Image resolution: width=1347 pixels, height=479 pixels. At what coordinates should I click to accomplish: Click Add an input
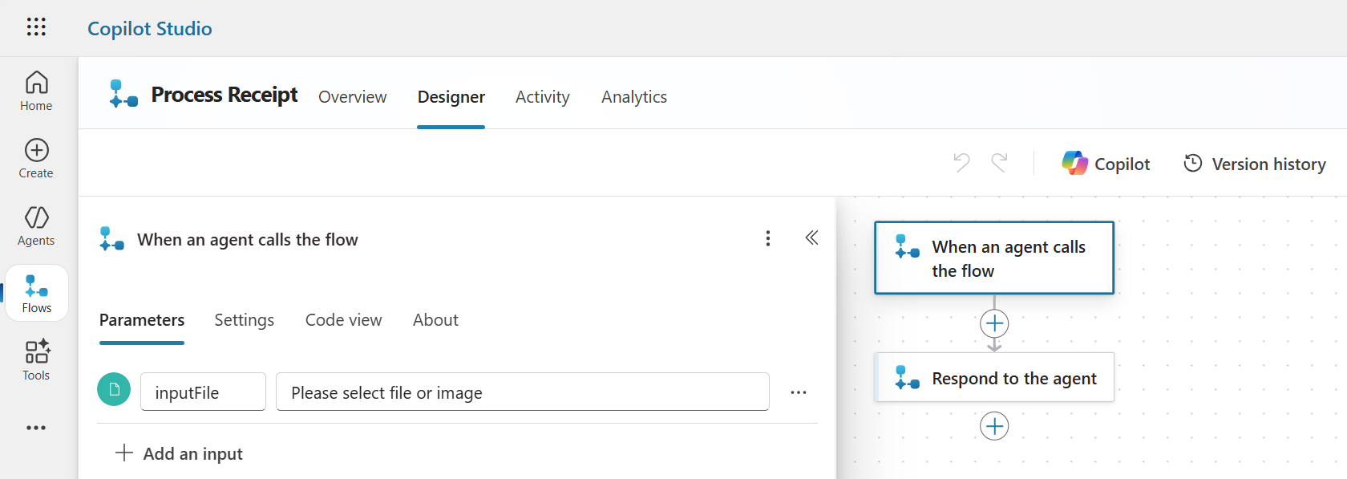click(180, 453)
